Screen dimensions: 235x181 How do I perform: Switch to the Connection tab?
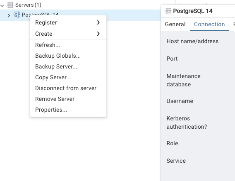pos(209,24)
